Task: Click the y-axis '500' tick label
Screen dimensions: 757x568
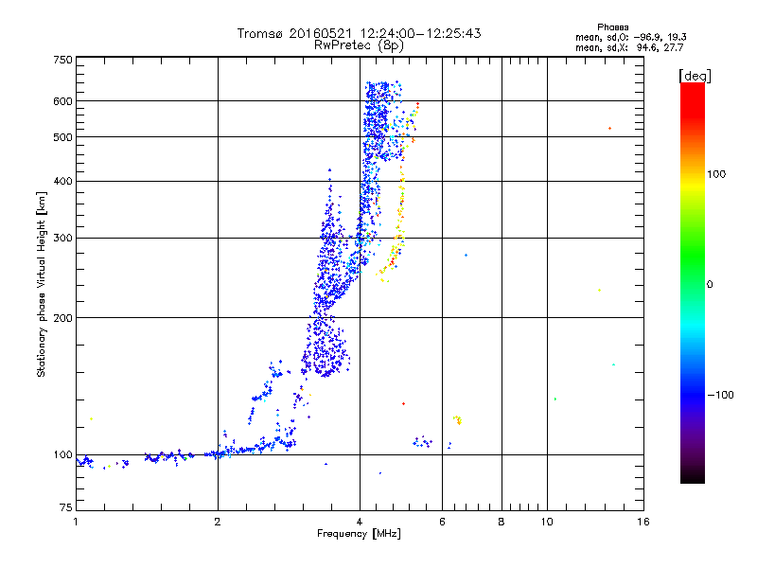Action: point(62,137)
